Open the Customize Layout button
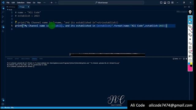Screen dimensions: 196x110 172,2
